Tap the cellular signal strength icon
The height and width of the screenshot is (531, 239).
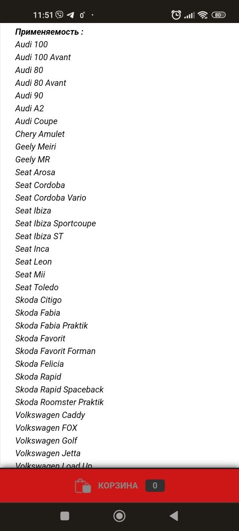coord(189,15)
